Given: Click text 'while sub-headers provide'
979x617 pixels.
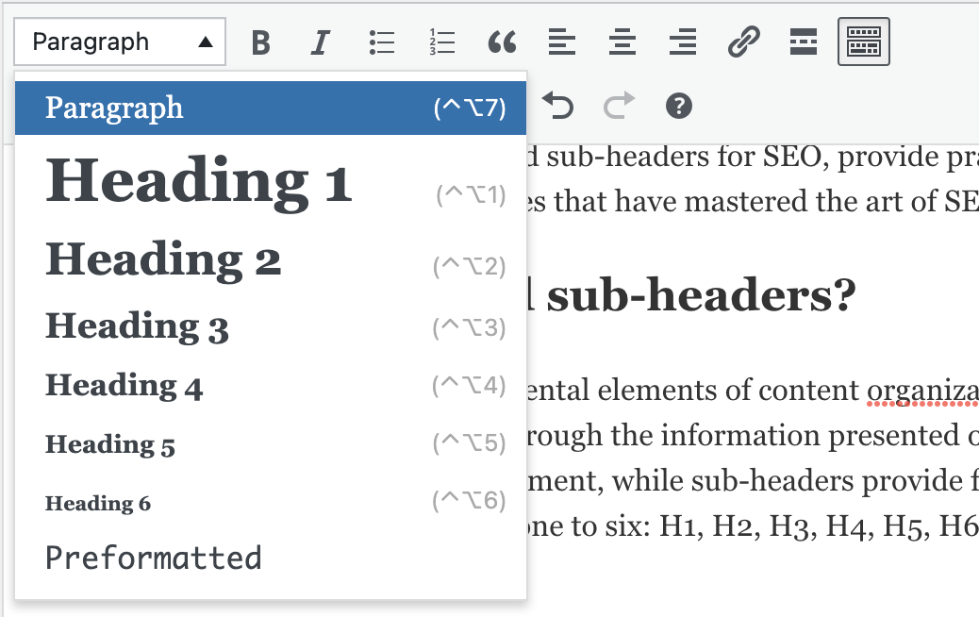Looking at the screenshot, I should pos(787,481).
